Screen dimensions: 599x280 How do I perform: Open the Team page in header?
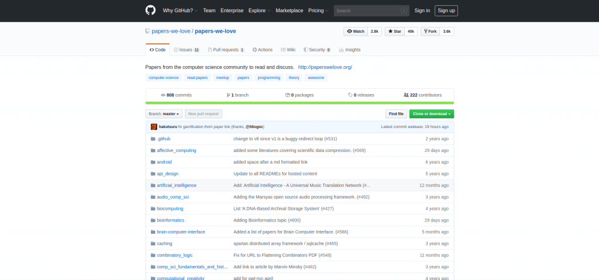pos(209,11)
